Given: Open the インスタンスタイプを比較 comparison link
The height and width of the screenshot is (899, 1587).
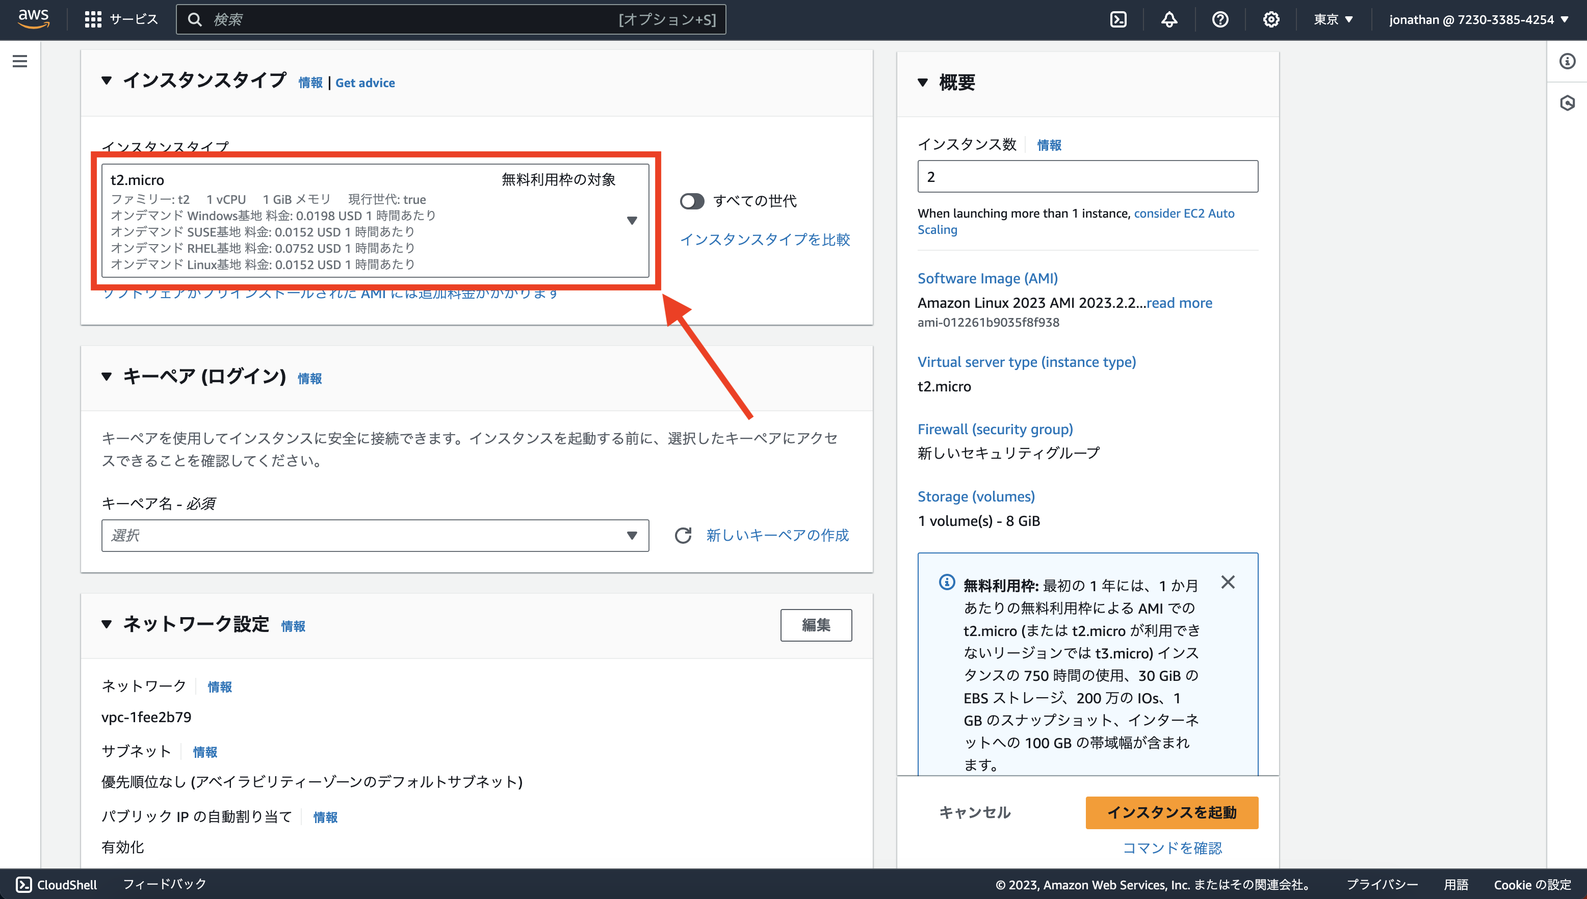Looking at the screenshot, I should pos(766,240).
